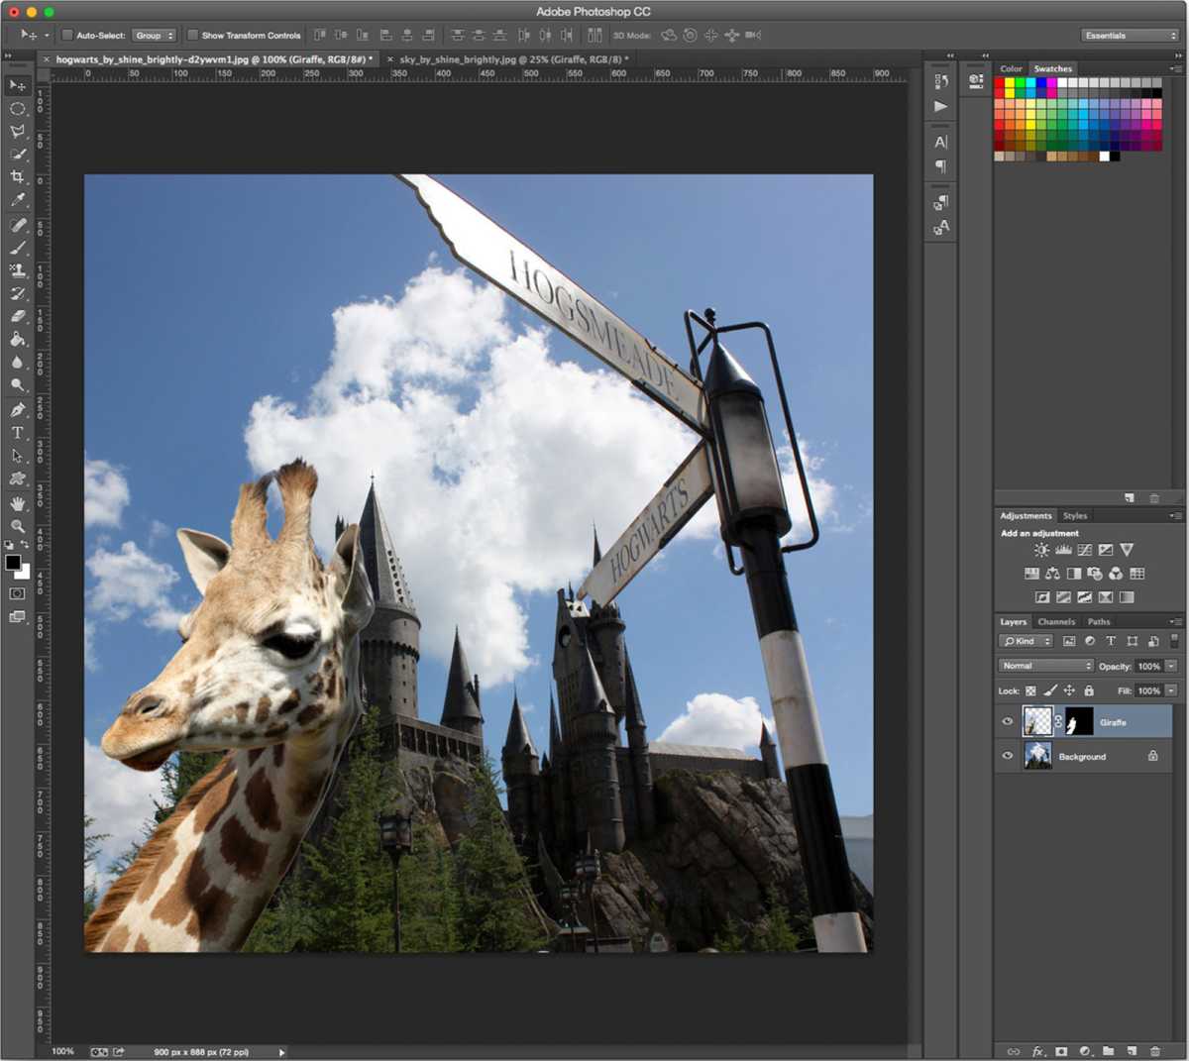The height and width of the screenshot is (1061, 1189).
Task: Open the background color picker
Action: (25, 573)
